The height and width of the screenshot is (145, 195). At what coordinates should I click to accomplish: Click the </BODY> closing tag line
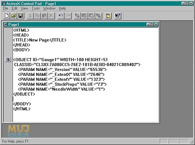click(22, 104)
